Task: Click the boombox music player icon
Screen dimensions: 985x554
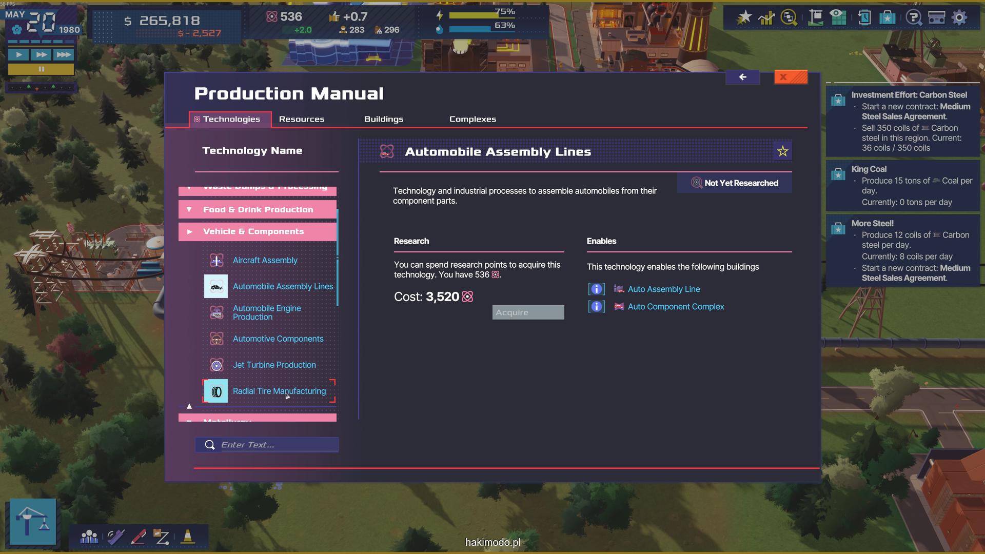Action: pyautogui.click(x=936, y=18)
